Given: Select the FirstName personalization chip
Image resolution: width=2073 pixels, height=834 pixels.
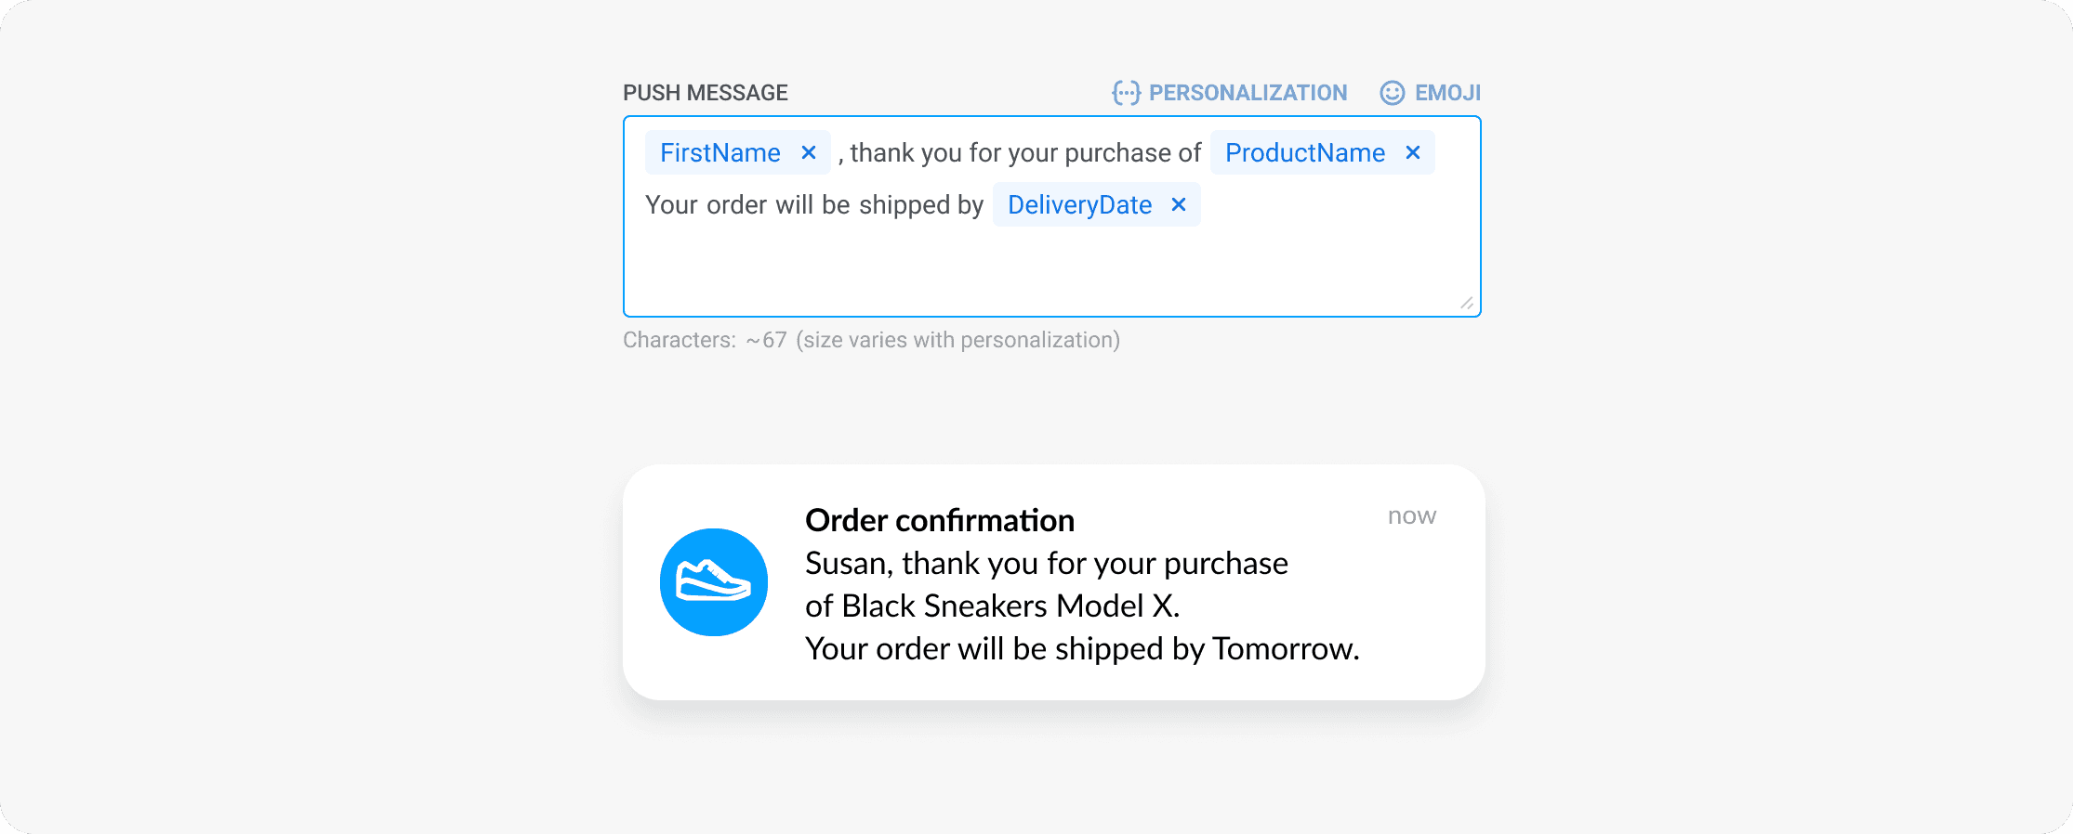Looking at the screenshot, I should pyautogui.click(x=720, y=152).
